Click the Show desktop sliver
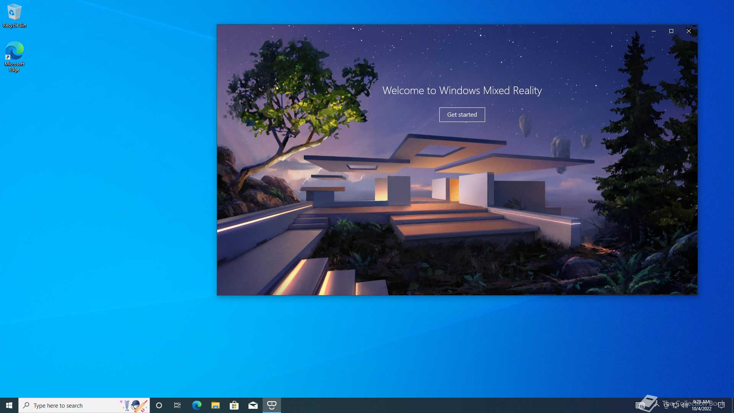The height and width of the screenshot is (413, 734). pos(732,405)
